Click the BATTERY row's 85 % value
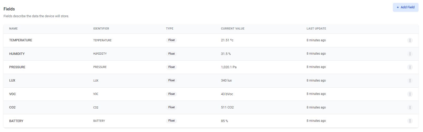The width and height of the screenshot is (423, 132). (224, 121)
